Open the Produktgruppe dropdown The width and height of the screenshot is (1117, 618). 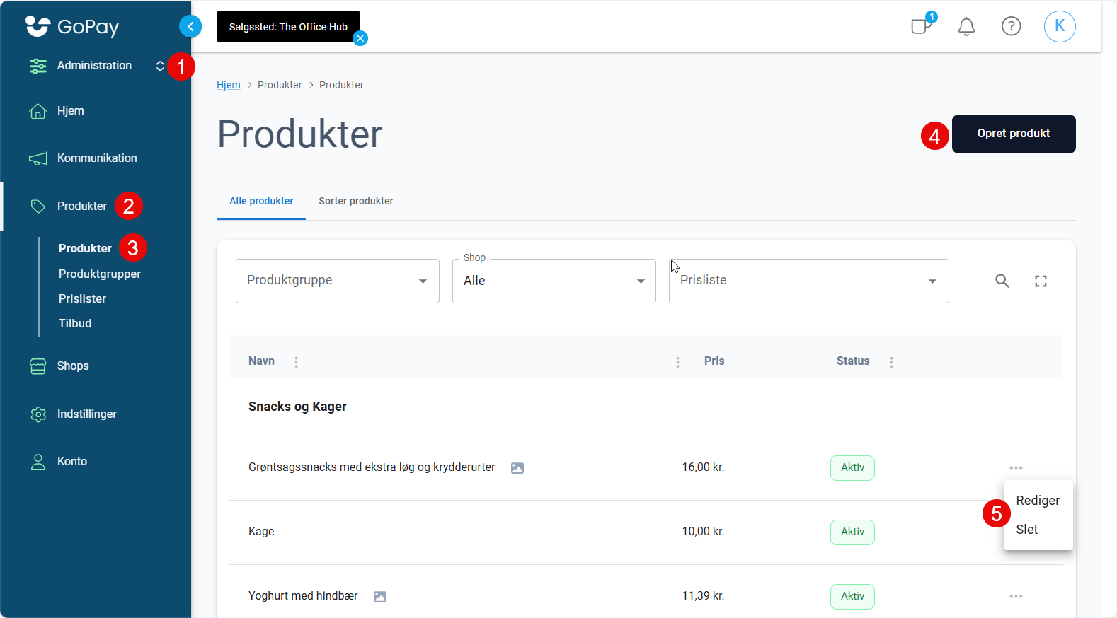338,281
